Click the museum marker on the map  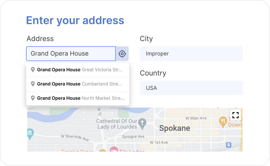point(30,133)
